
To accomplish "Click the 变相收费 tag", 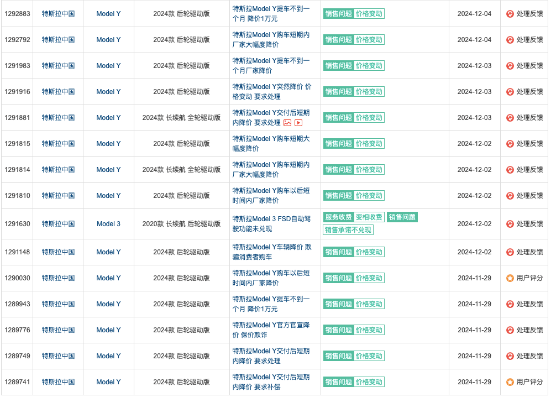I will coord(369,217).
